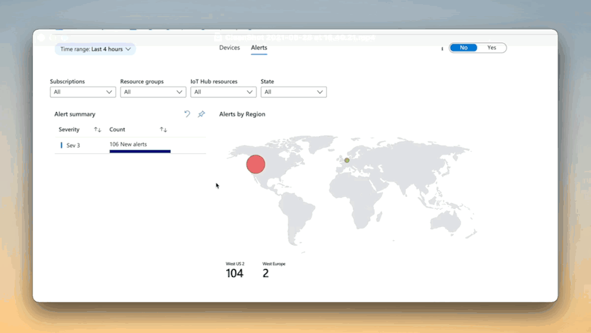Click the undo icon in Alert summary
The image size is (591, 333).
pyautogui.click(x=187, y=114)
